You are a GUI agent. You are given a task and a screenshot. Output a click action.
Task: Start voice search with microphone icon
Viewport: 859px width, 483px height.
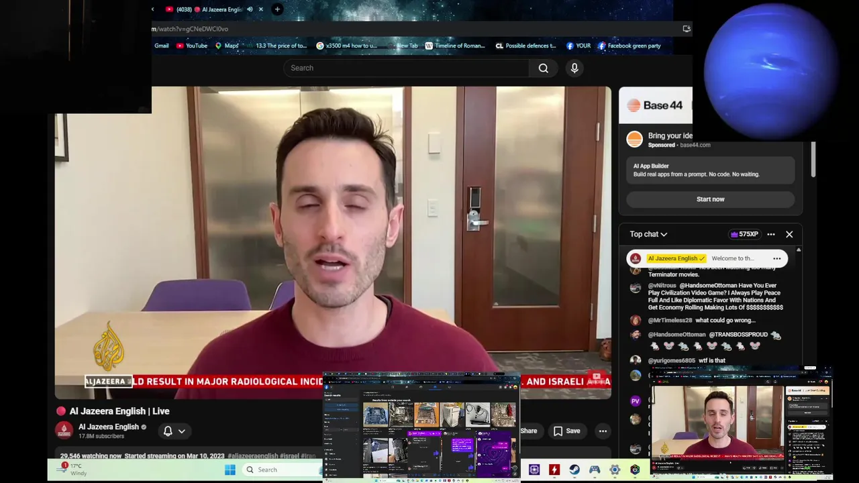coord(574,68)
